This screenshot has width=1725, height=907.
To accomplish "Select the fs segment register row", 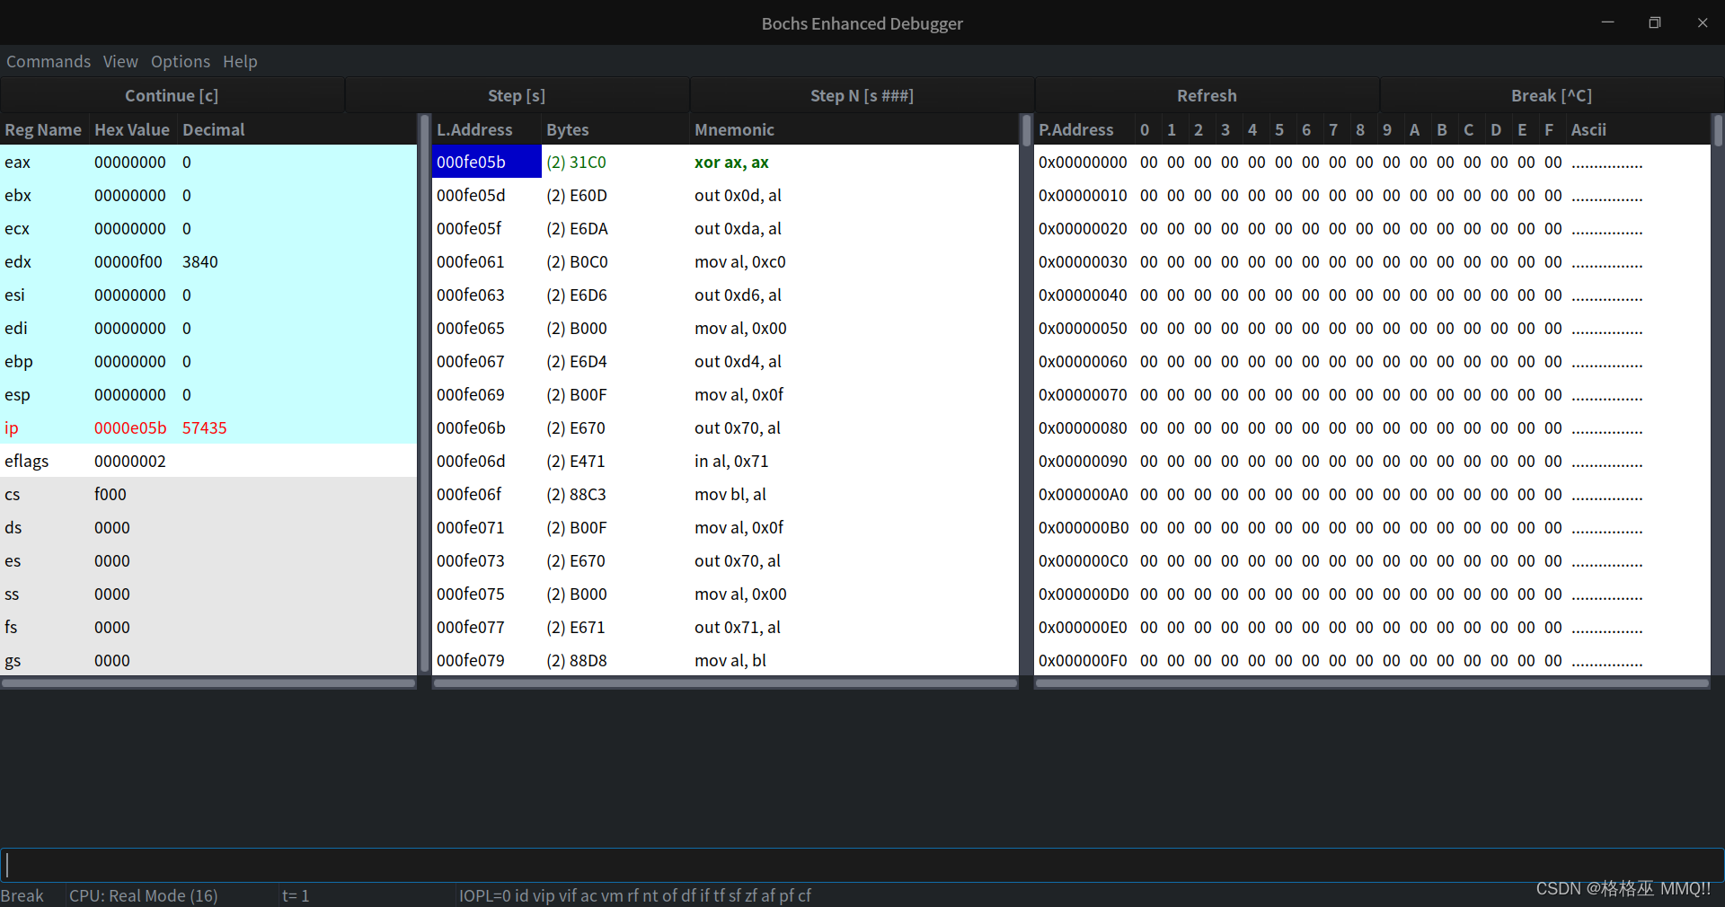I will (208, 627).
